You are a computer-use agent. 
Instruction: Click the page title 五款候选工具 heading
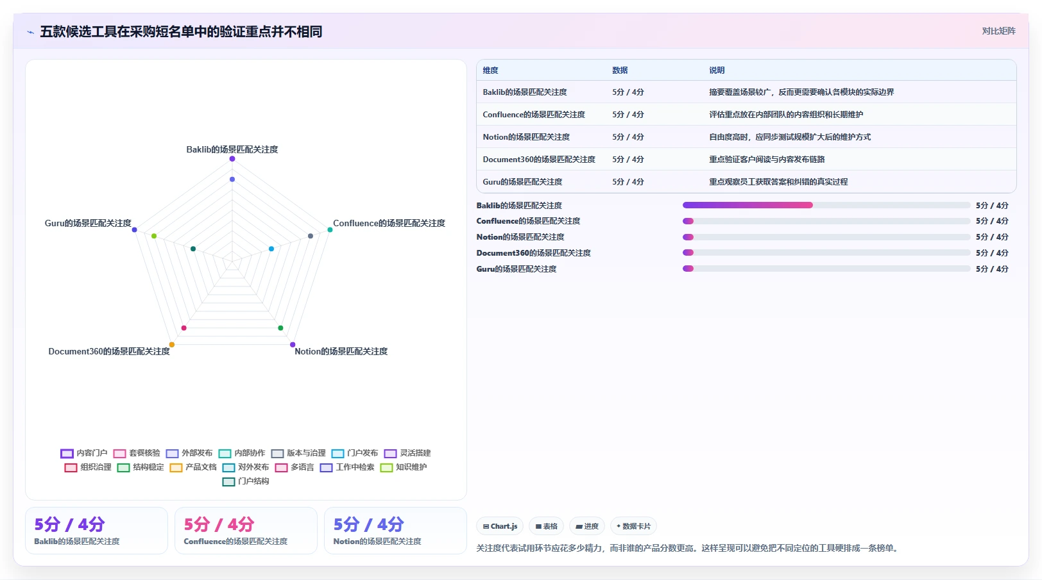click(x=181, y=32)
